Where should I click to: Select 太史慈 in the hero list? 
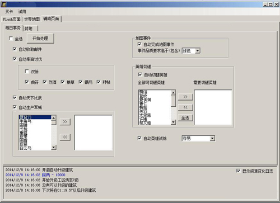pyautogui.click(x=155, y=115)
